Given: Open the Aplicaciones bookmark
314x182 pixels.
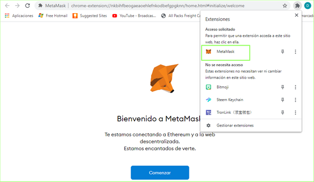Looking at the screenshot, I should tap(19, 16).
